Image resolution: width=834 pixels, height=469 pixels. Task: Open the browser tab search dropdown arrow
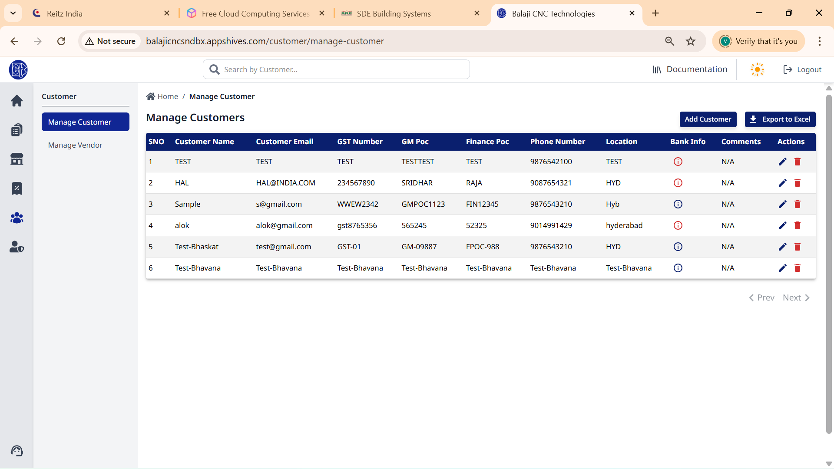point(13,13)
